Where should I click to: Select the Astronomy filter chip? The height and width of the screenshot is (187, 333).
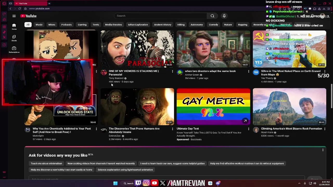(197, 25)
